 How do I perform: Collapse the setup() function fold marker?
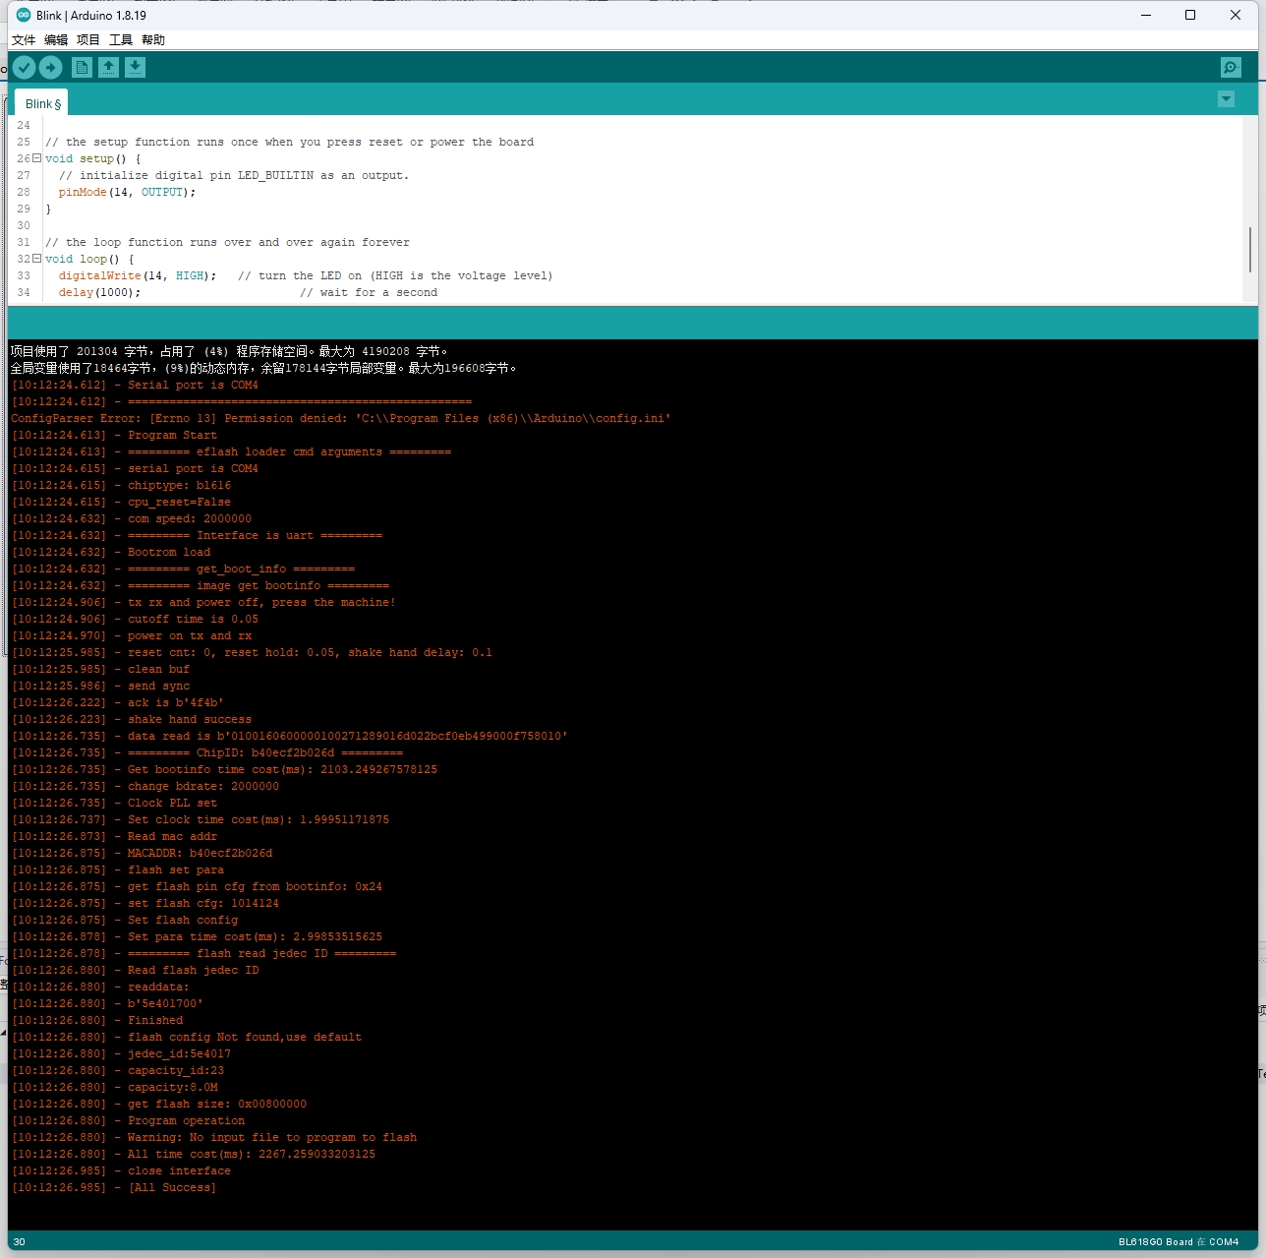tap(37, 158)
